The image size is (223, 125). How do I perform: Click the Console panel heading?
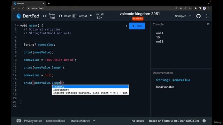[158, 24]
